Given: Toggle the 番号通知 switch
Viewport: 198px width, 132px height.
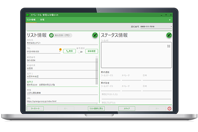Looking at the screenshot, I should coord(80,52).
